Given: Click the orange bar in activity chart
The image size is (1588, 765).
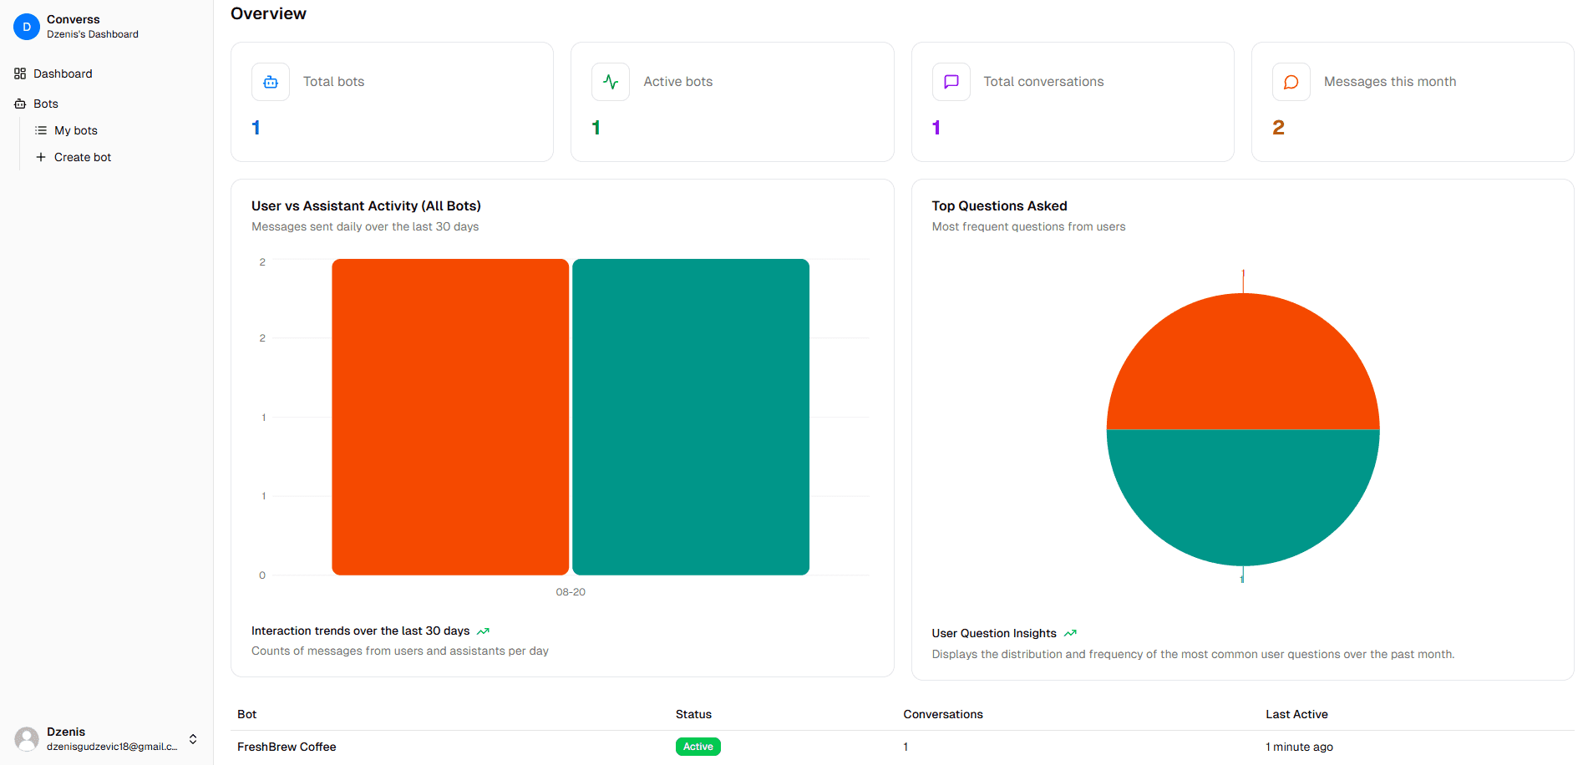Looking at the screenshot, I should [x=450, y=417].
